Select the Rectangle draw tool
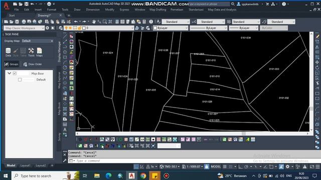The image size is (321, 180). [x=65, y=57]
